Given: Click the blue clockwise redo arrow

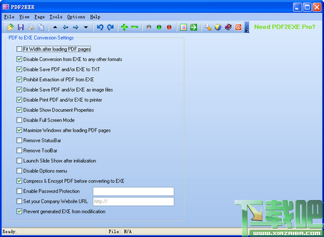Looking at the screenshot, I should coord(110,27).
